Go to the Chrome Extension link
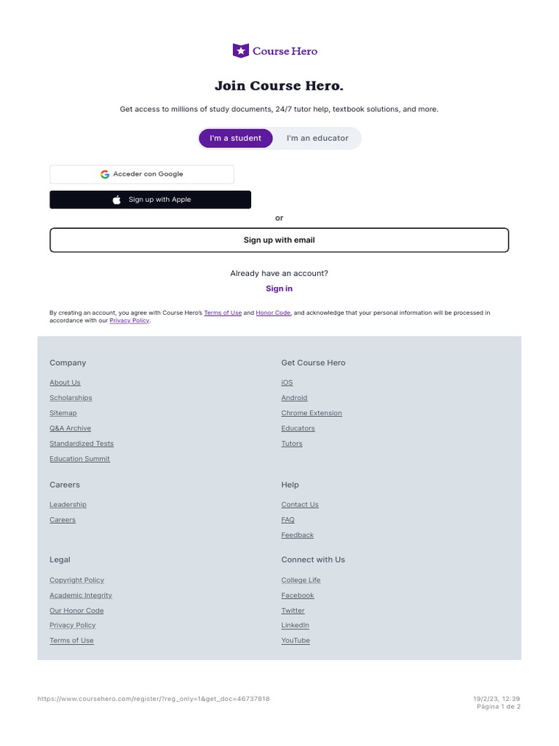 click(312, 413)
